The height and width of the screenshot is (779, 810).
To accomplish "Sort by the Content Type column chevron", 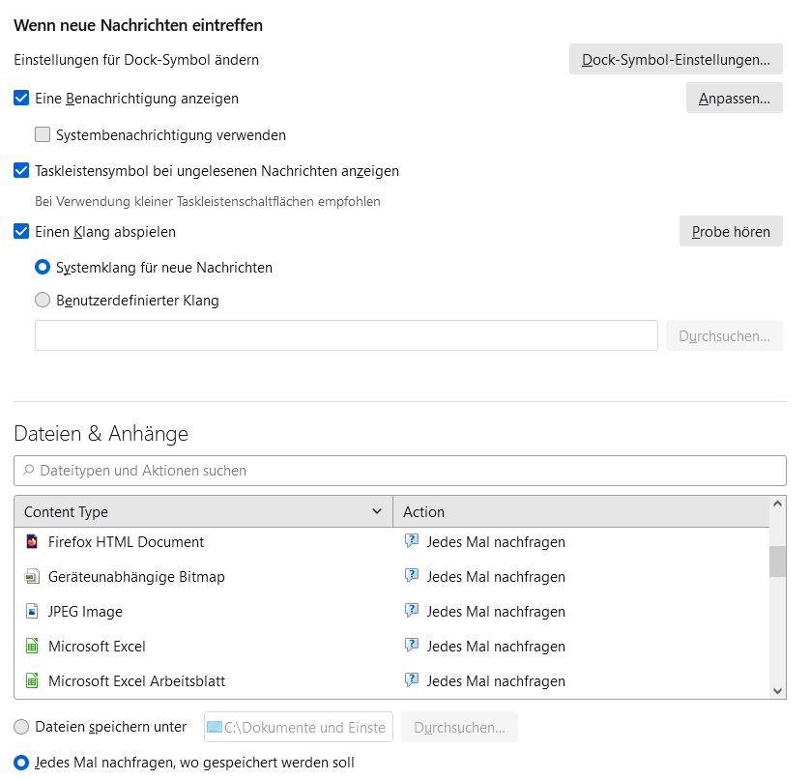I will (x=377, y=512).
